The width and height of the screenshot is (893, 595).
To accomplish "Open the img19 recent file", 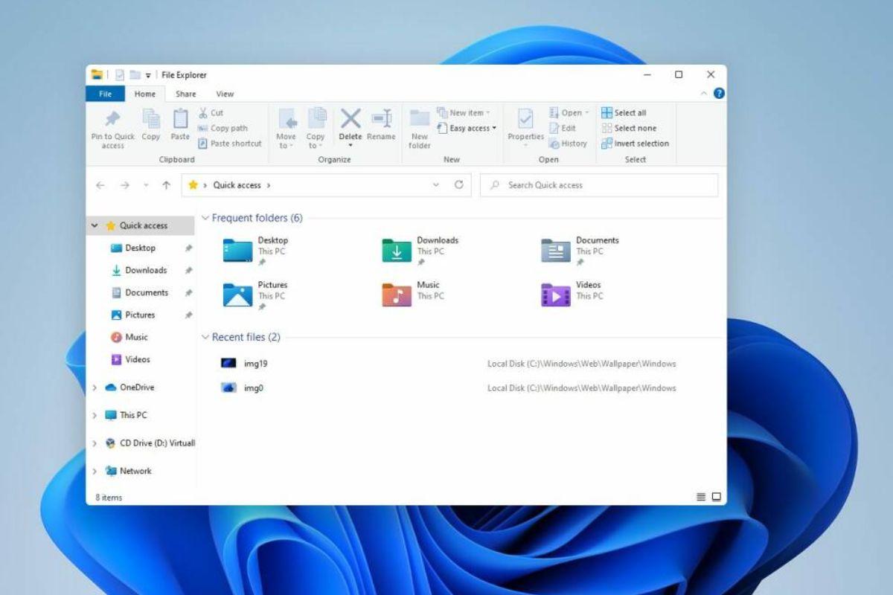I will pos(255,364).
